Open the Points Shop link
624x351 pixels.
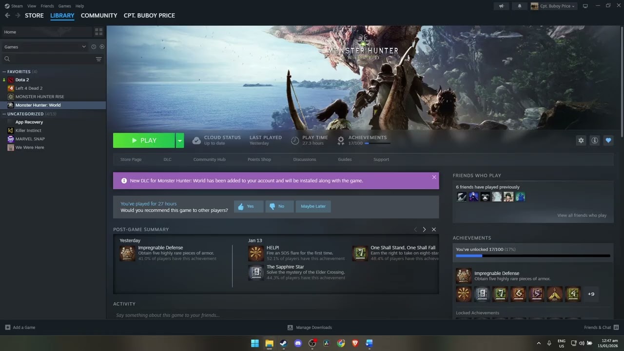coord(259,159)
